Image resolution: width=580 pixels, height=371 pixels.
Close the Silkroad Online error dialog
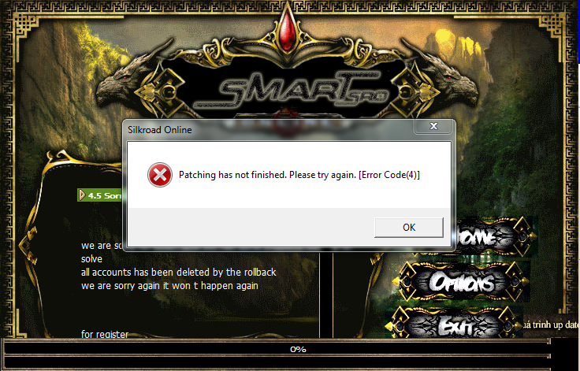click(x=433, y=126)
